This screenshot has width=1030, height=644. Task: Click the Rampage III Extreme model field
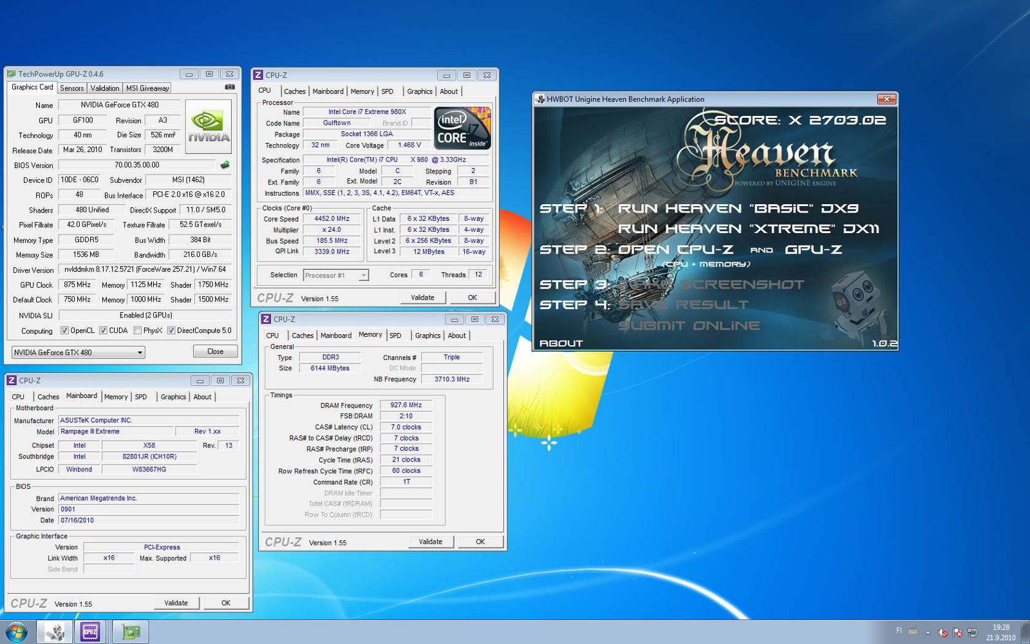[116, 431]
